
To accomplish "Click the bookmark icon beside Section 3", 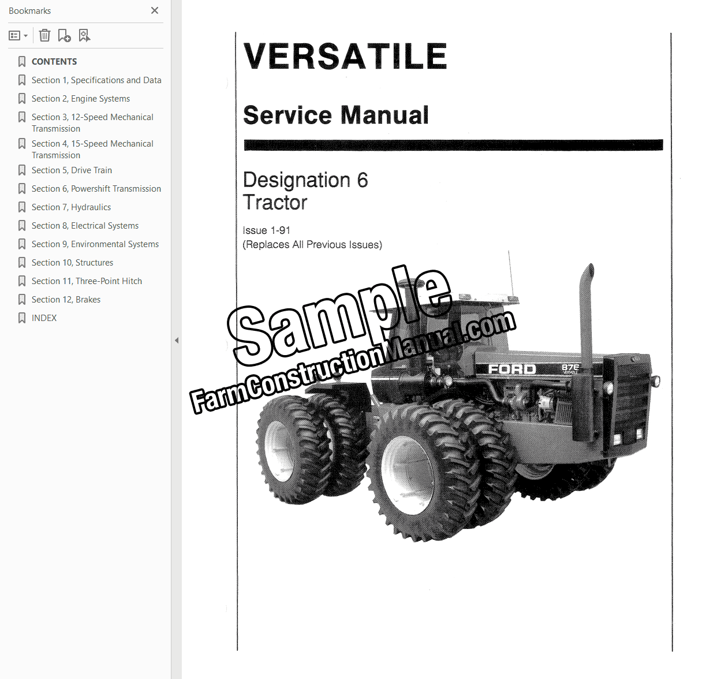I will tap(22, 117).
